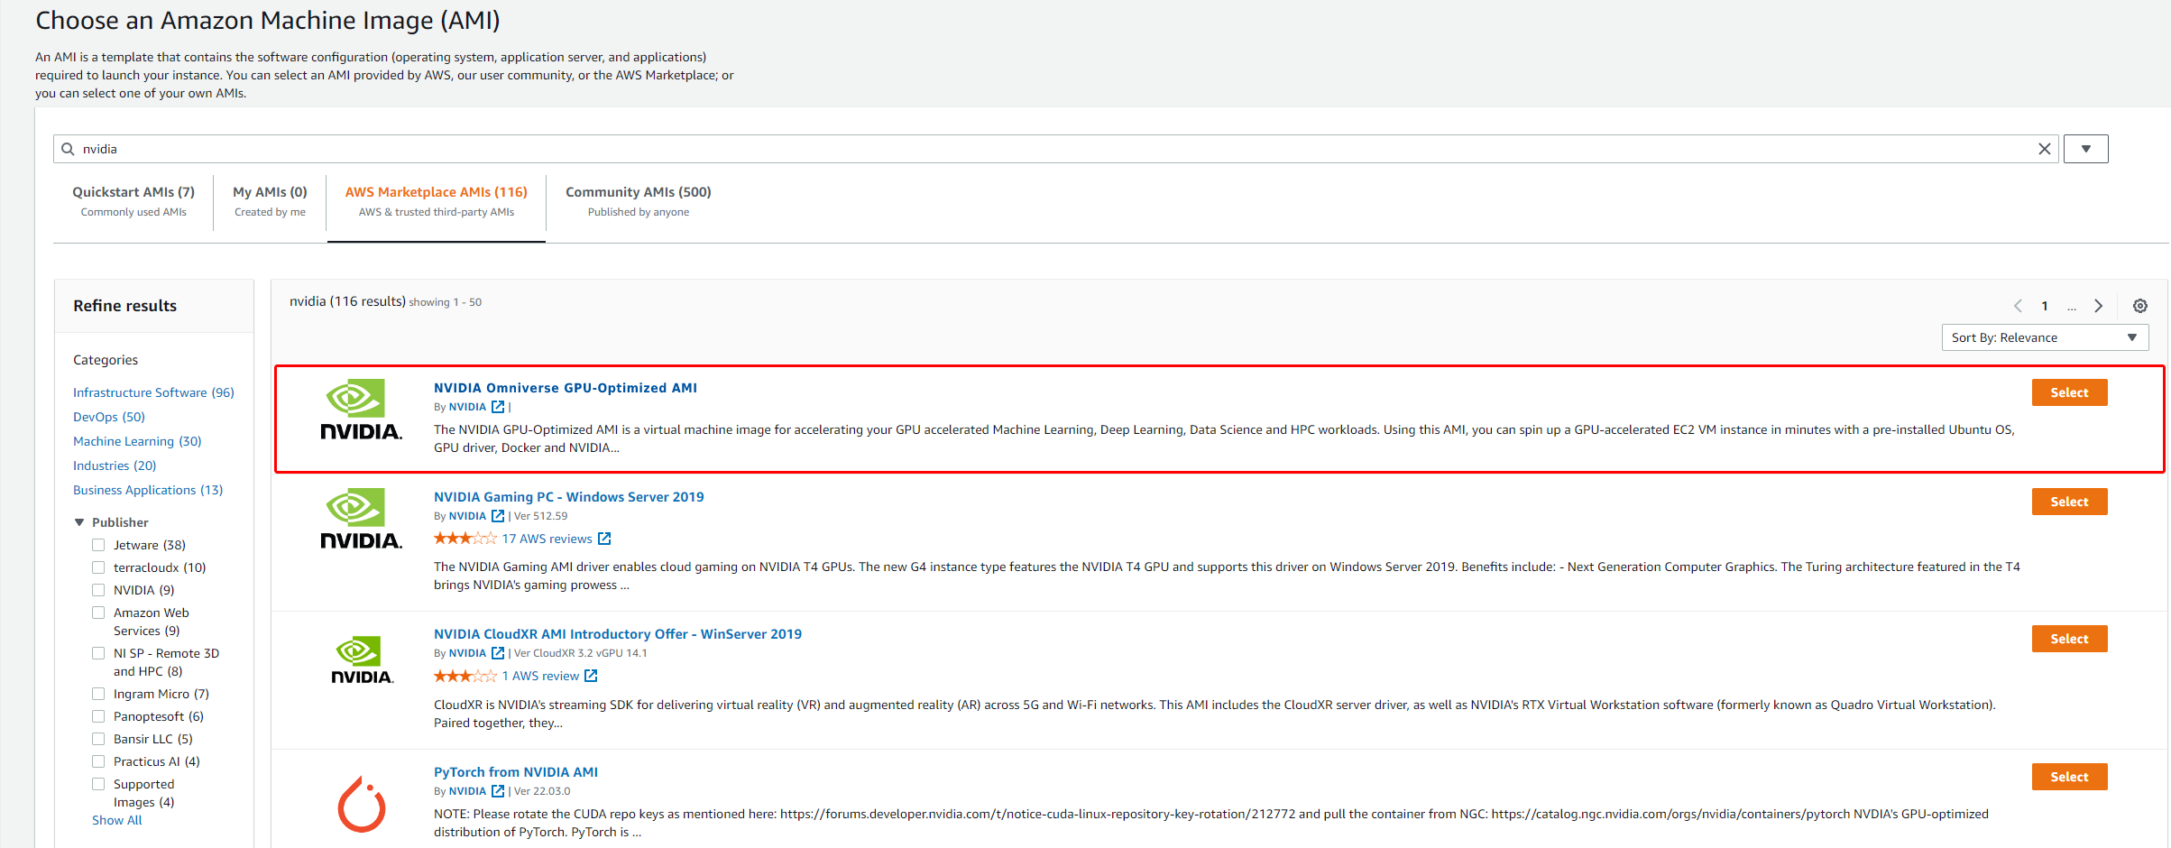Click star rating of Gaming PC AMI

pos(465,539)
